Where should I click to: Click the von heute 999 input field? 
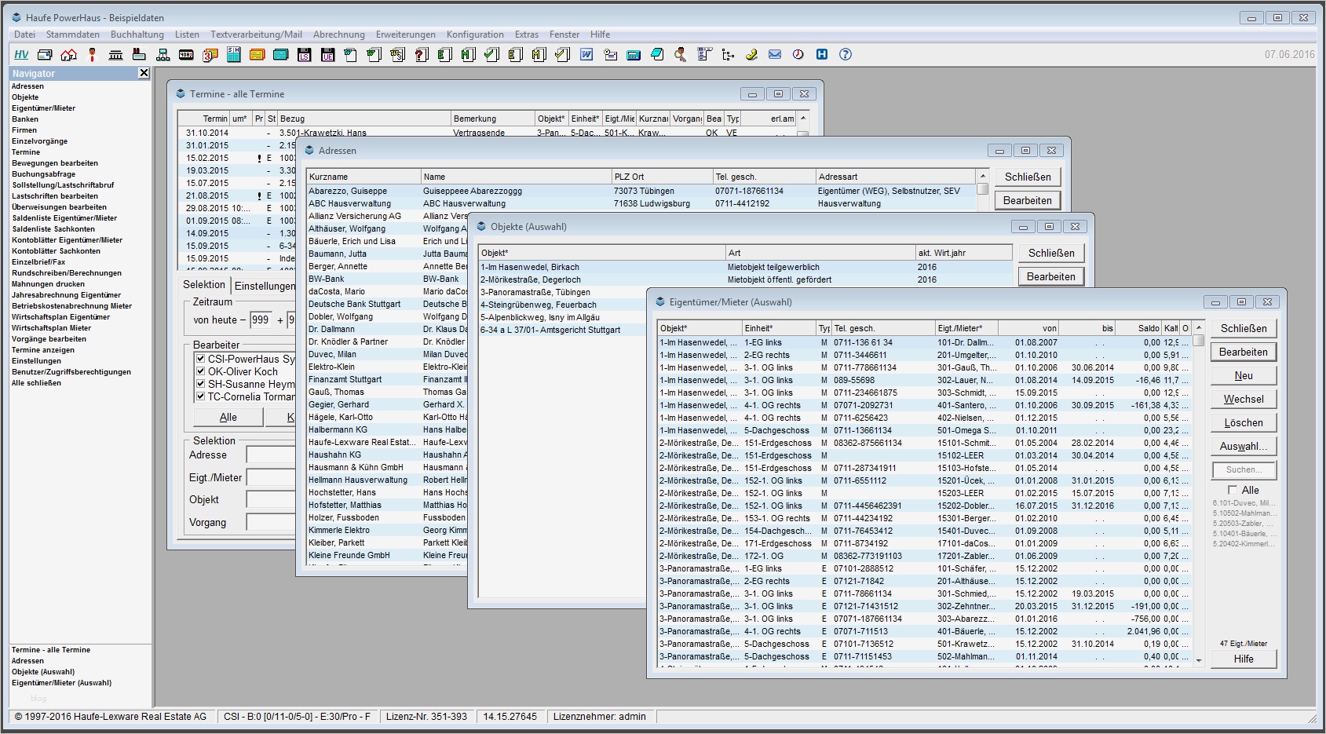coord(261,320)
